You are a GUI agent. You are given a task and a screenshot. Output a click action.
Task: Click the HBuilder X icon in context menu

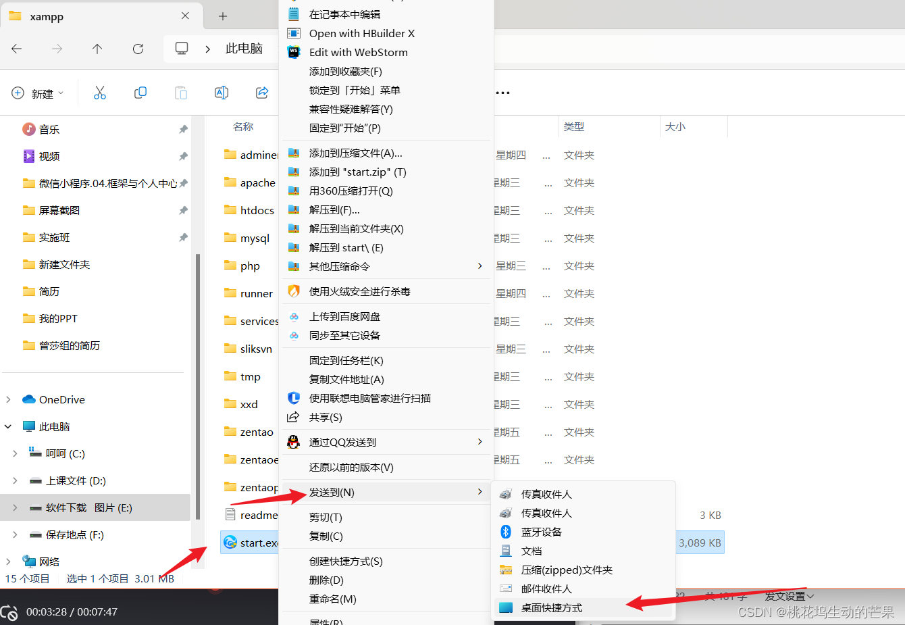point(294,33)
